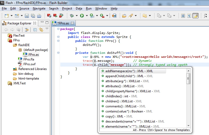Screen dimensions: 209x135
Task: Select the (default package) node
Action: click(36, 50)
